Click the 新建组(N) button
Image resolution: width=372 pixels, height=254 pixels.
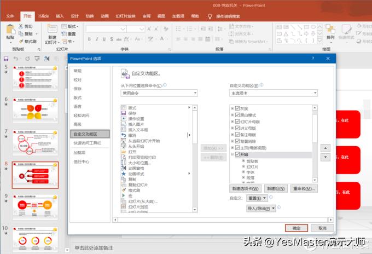coord(276,189)
